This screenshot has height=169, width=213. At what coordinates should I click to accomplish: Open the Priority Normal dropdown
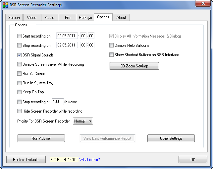pos(83,121)
